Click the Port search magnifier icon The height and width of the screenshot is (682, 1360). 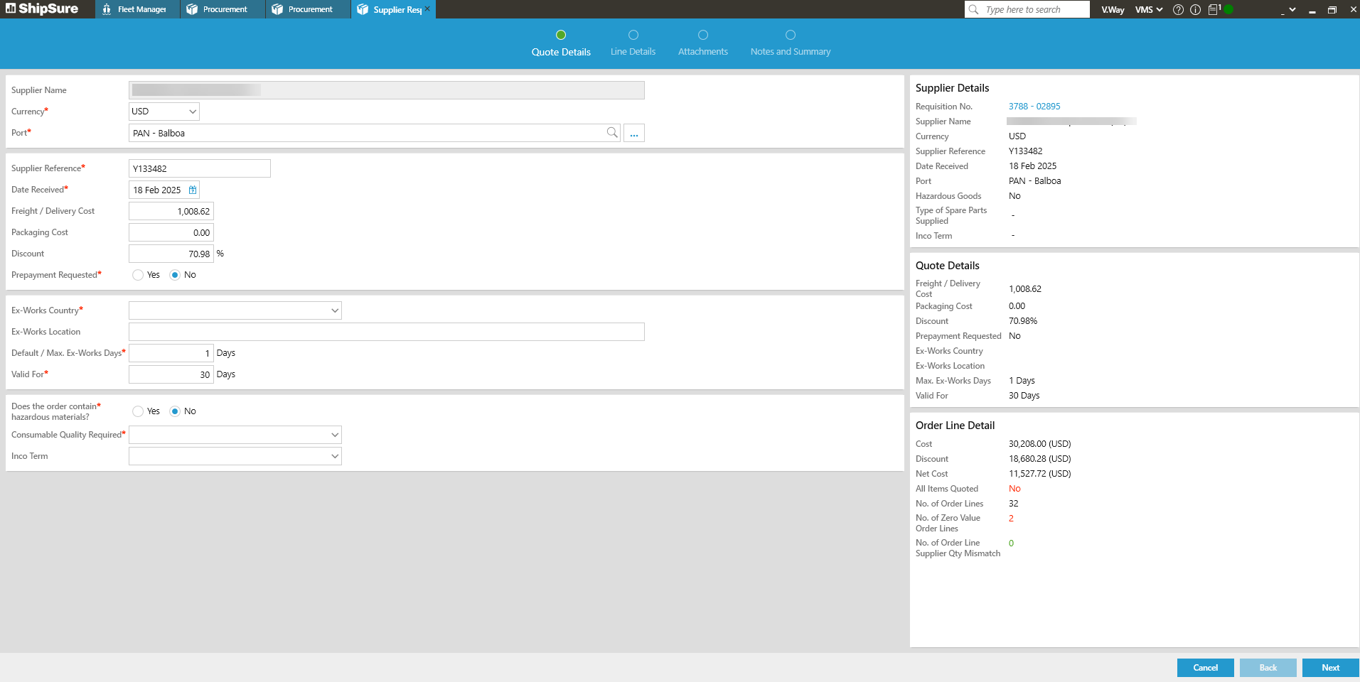611,133
